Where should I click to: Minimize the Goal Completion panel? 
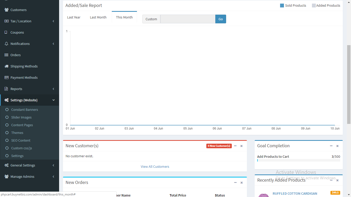click(x=331, y=146)
